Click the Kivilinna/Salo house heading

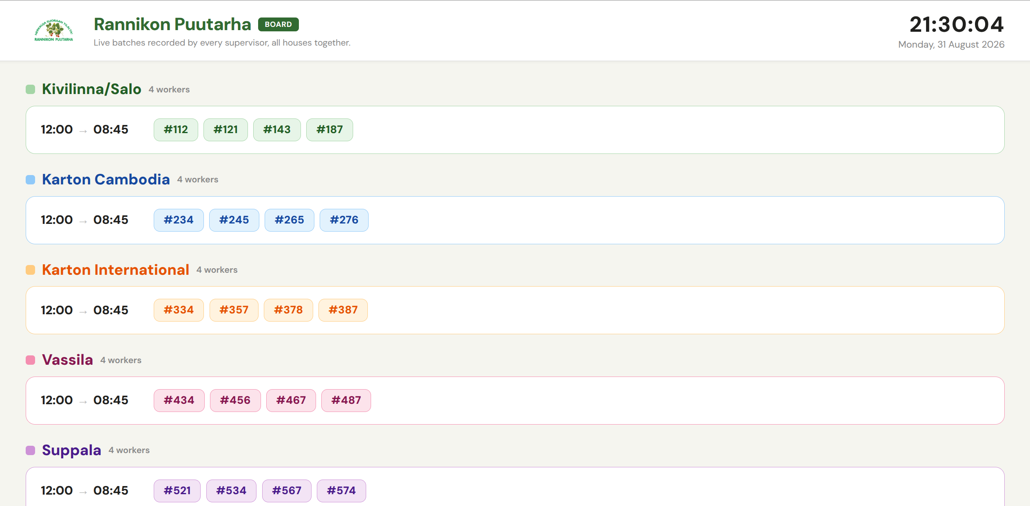pyautogui.click(x=92, y=89)
